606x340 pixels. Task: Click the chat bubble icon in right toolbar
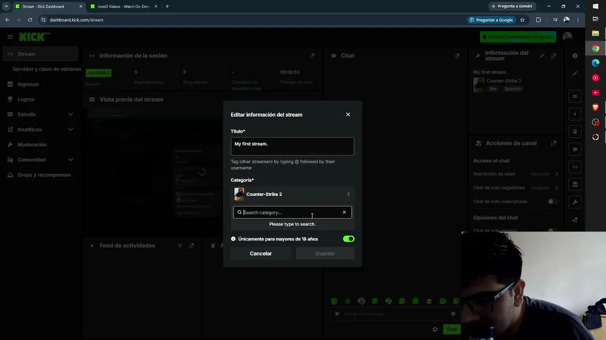tap(575, 149)
